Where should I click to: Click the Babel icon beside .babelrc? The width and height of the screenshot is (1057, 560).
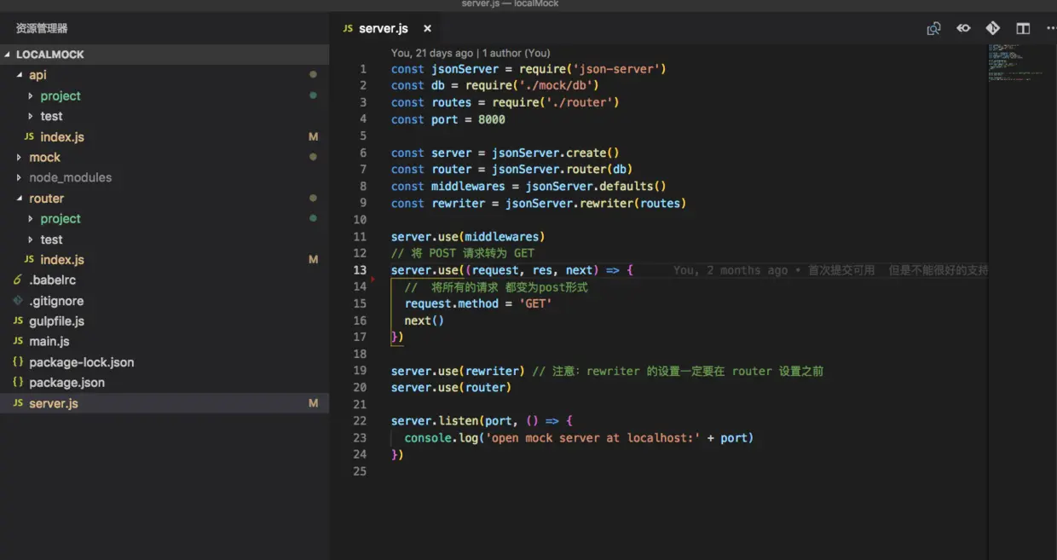click(18, 280)
